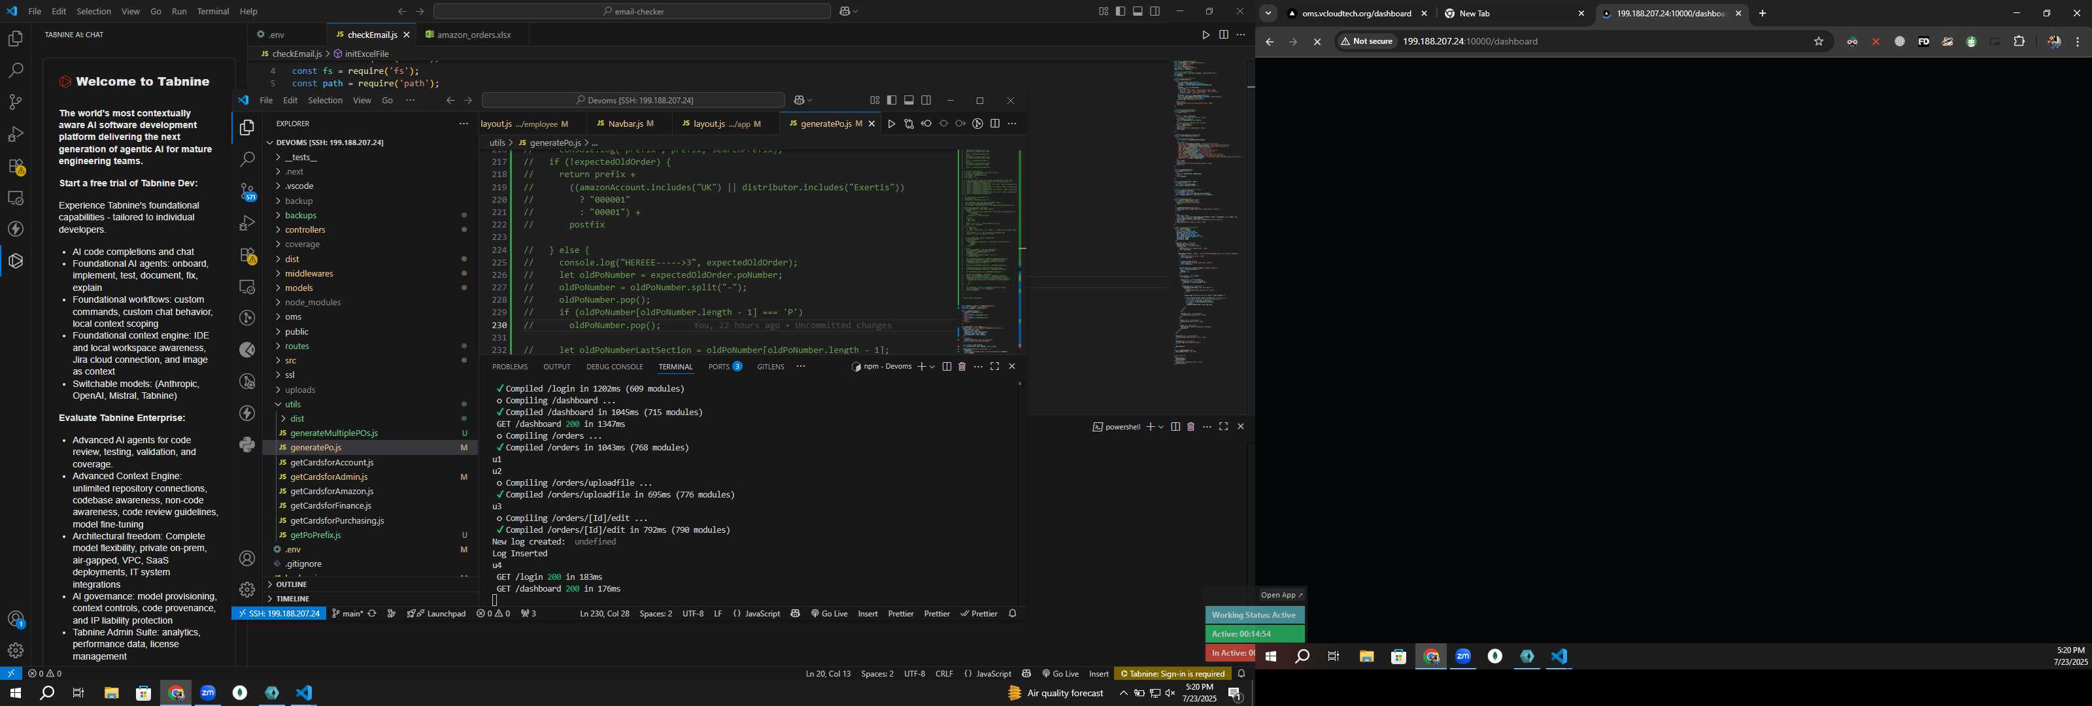Open Tabnine icon in email-checker activity bar
Image resolution: width=2092 pixels, height=706 pixels.
tap(16, 261)
